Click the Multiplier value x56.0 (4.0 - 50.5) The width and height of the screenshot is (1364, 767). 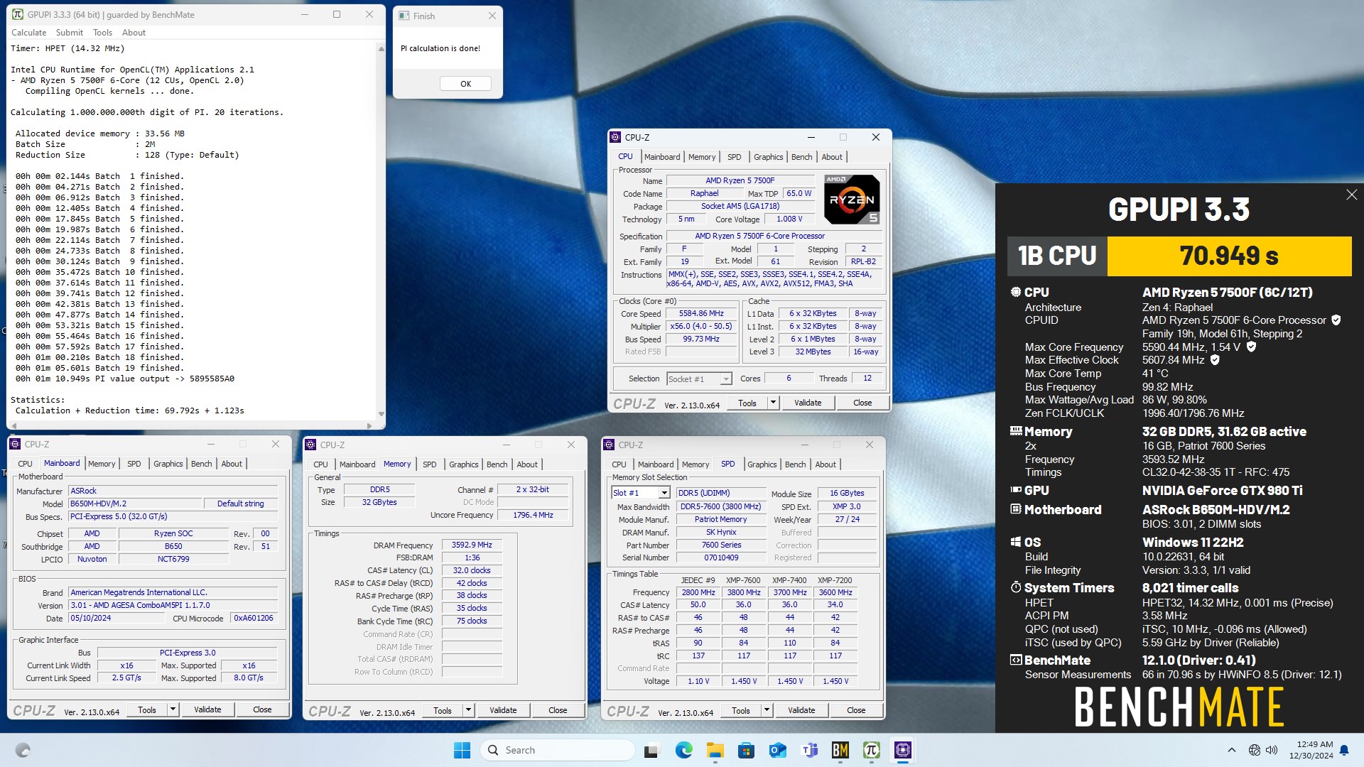(701, 327)
